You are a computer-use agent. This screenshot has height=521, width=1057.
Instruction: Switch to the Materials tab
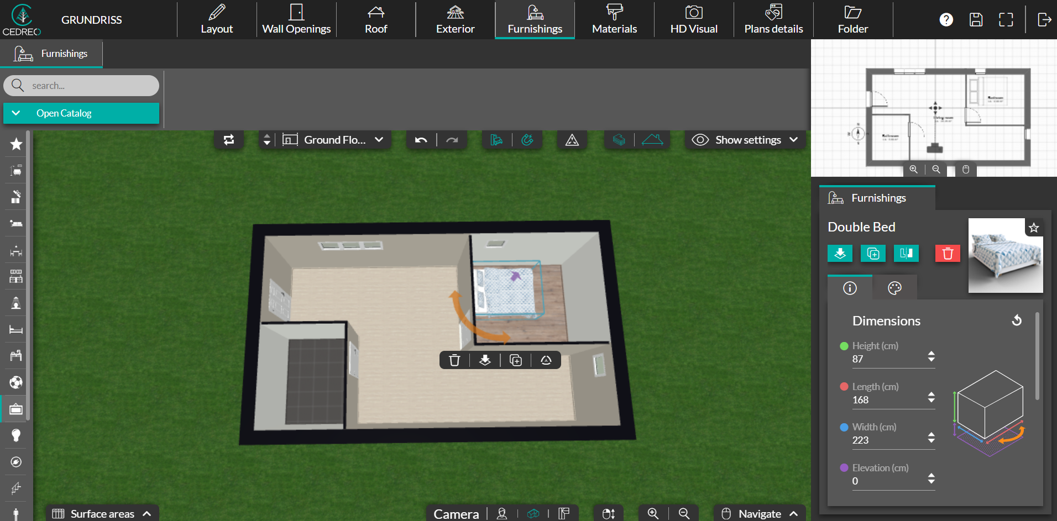614,20
